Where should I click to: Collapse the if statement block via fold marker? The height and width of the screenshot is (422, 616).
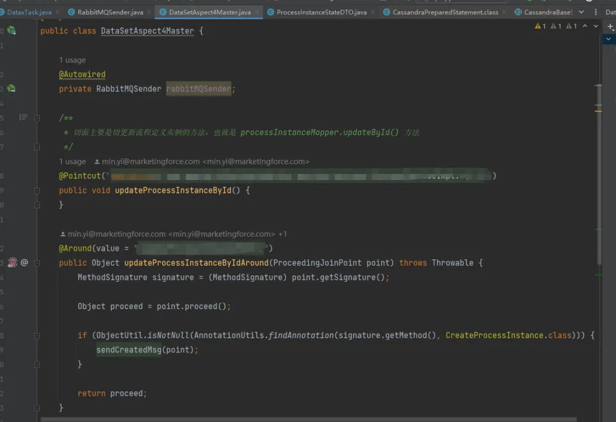[x=37, y=335]
